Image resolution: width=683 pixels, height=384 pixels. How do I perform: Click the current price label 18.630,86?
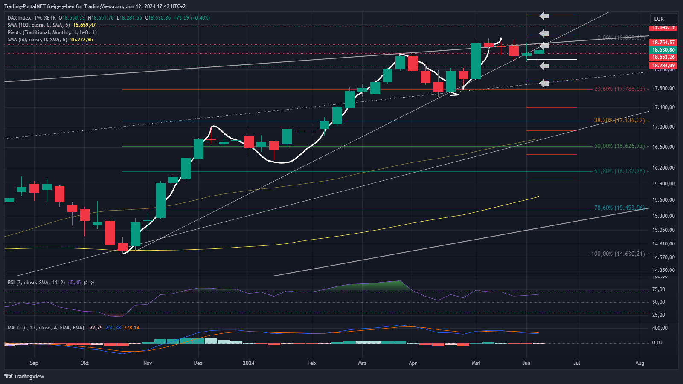[663, 50]
